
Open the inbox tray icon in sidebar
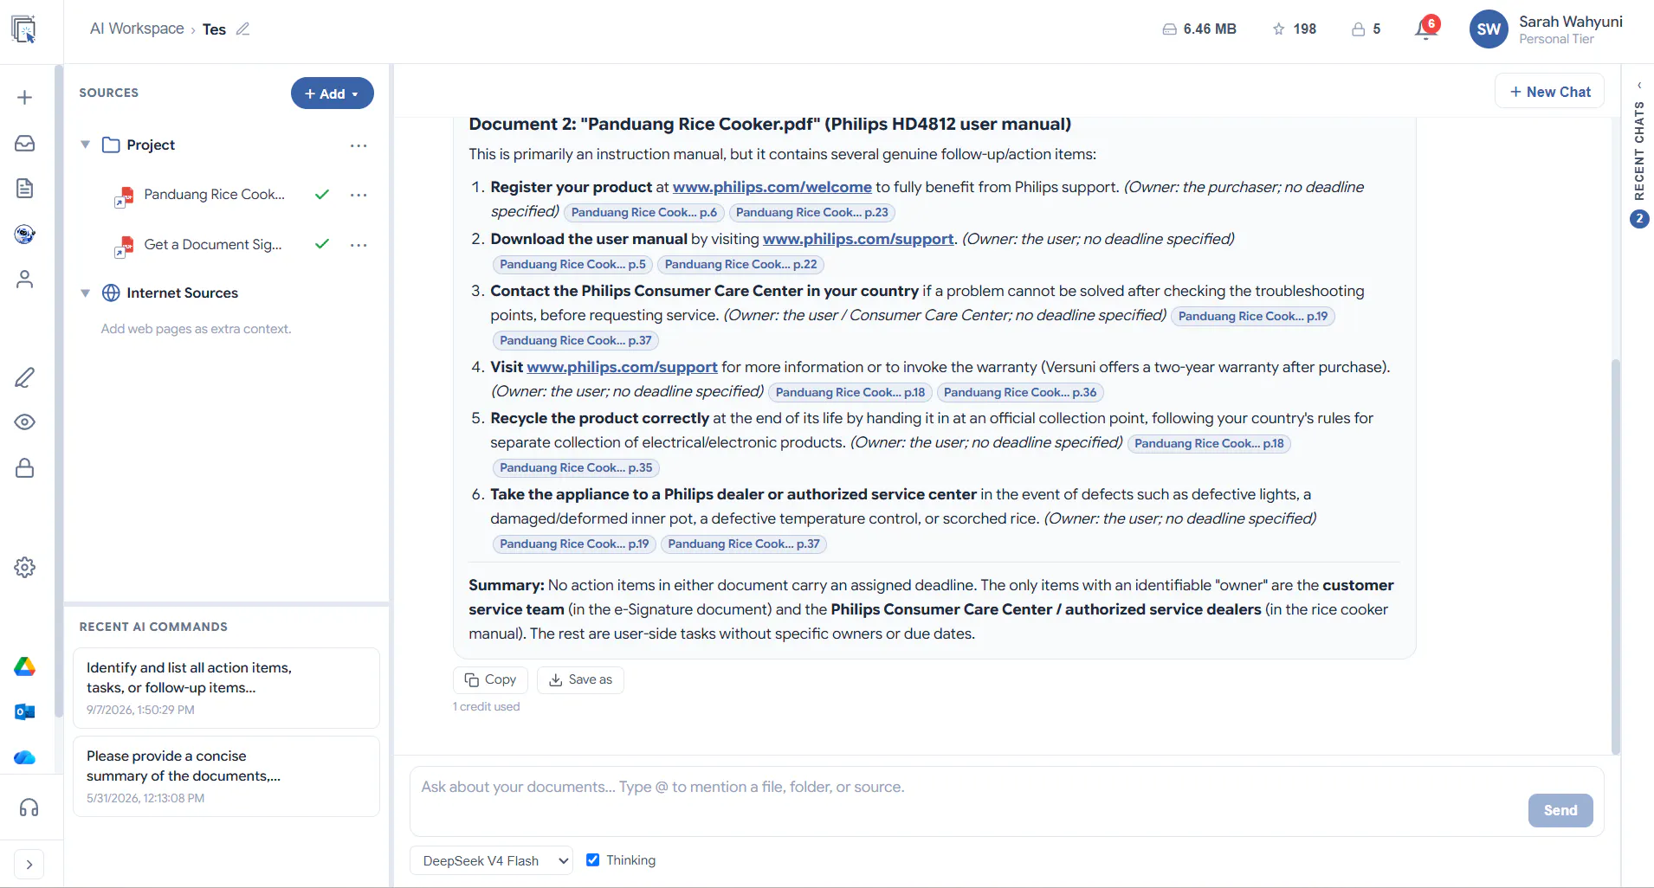25,143
